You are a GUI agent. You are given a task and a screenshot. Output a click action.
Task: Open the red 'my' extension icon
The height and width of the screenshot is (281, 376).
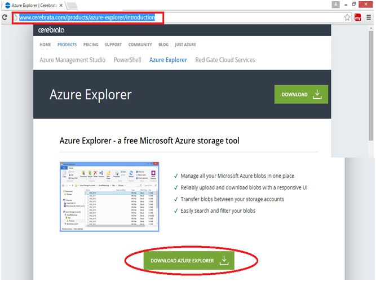(357, 17)
